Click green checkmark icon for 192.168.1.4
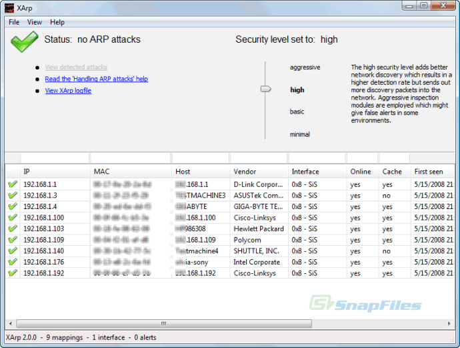This screenshot has height=348, width=460. (13, 206)
